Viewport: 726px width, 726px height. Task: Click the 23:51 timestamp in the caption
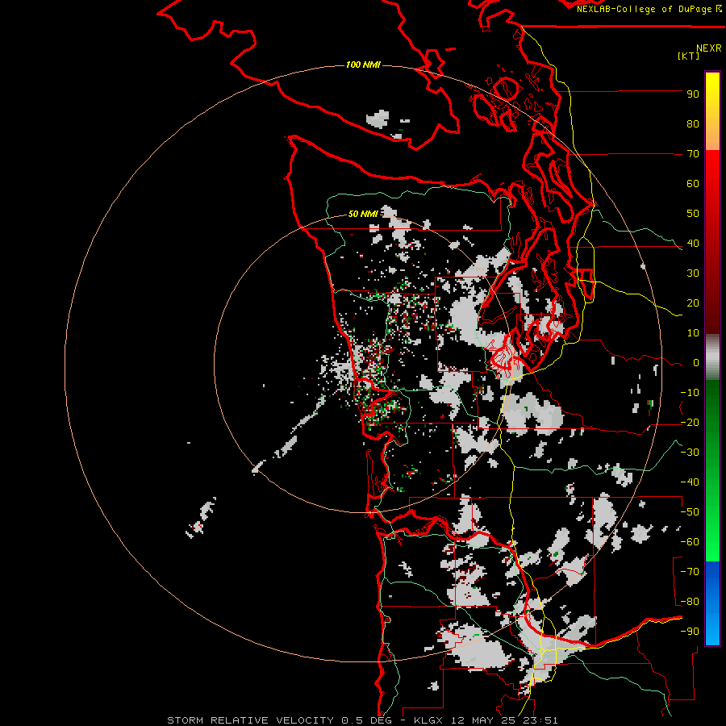[541, 720]
